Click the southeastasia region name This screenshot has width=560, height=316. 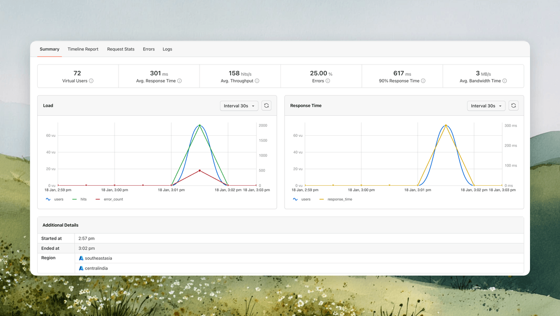pyautogui.click(x=99, y=258)
